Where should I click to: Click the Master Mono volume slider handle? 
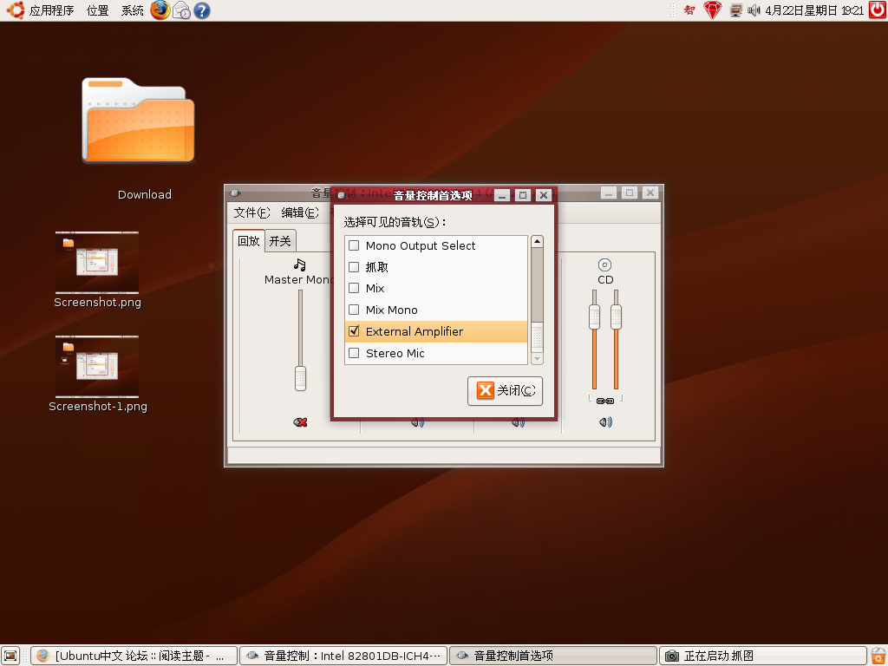[x=300, y=378]
